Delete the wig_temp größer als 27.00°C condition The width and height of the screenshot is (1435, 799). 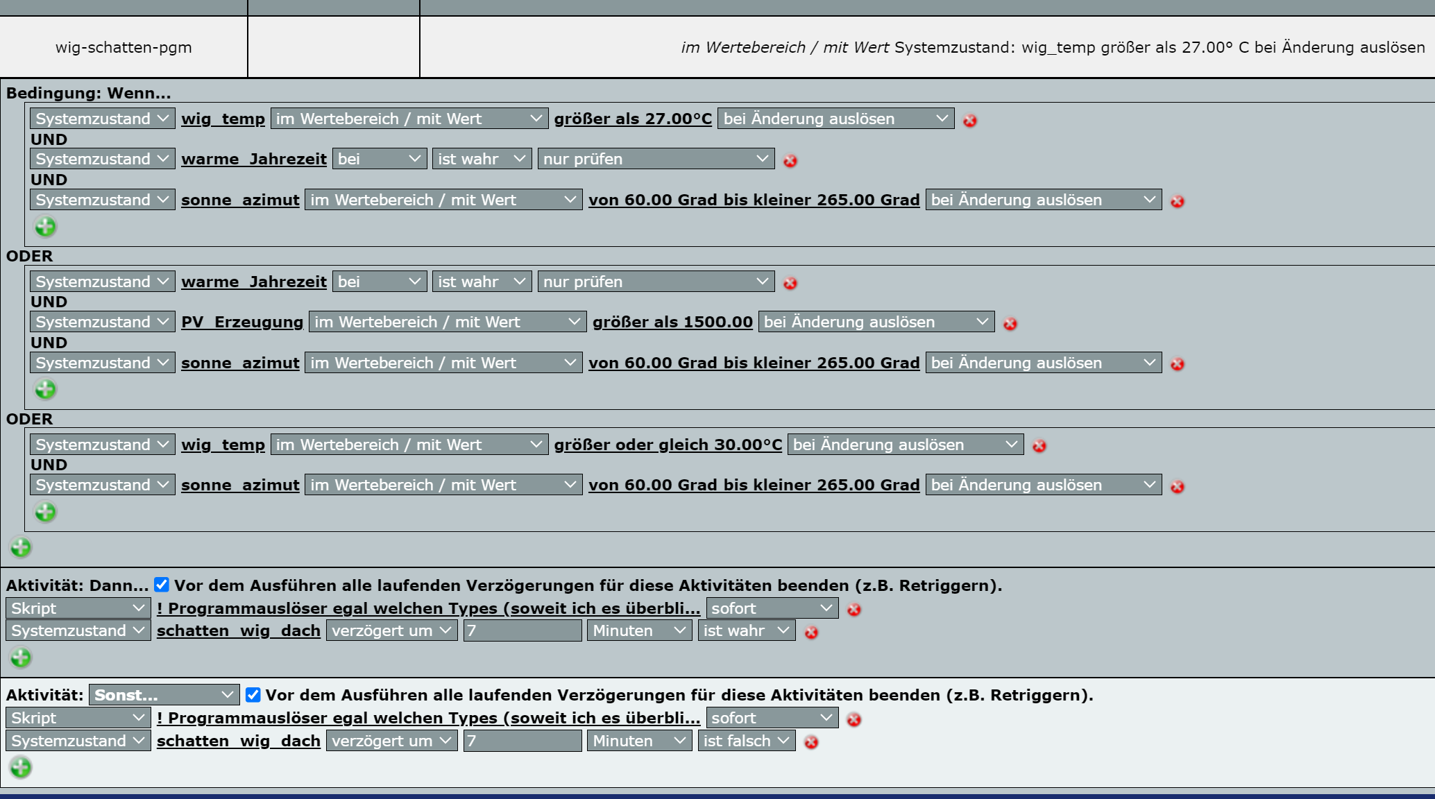click(969, 121)
